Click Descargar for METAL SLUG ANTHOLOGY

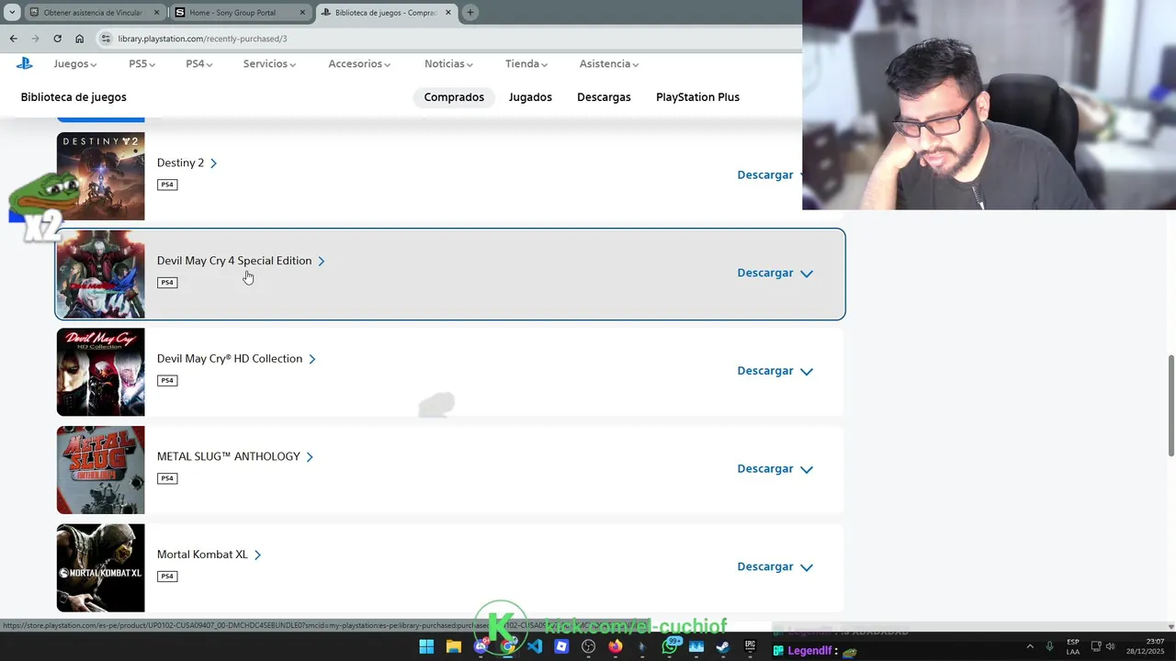764,469
